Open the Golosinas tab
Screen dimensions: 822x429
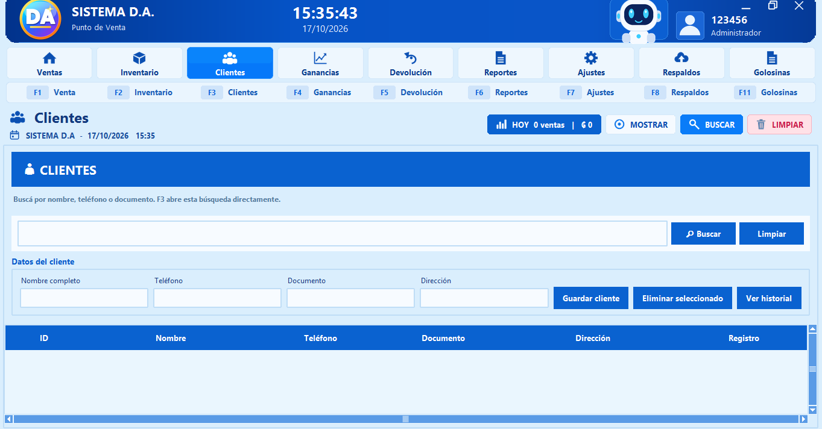(x=772, y=63)
